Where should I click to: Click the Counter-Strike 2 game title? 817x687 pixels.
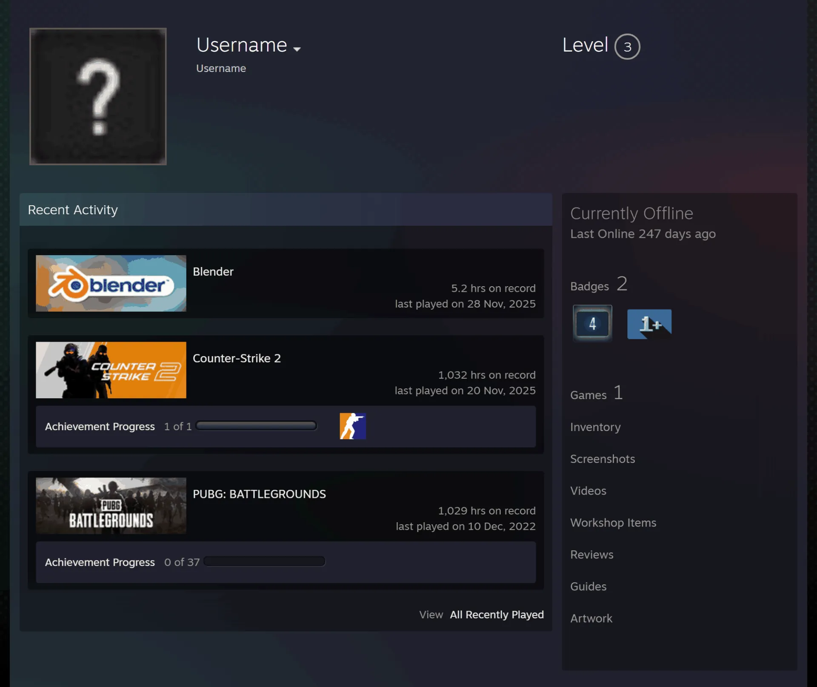[237, 358]
